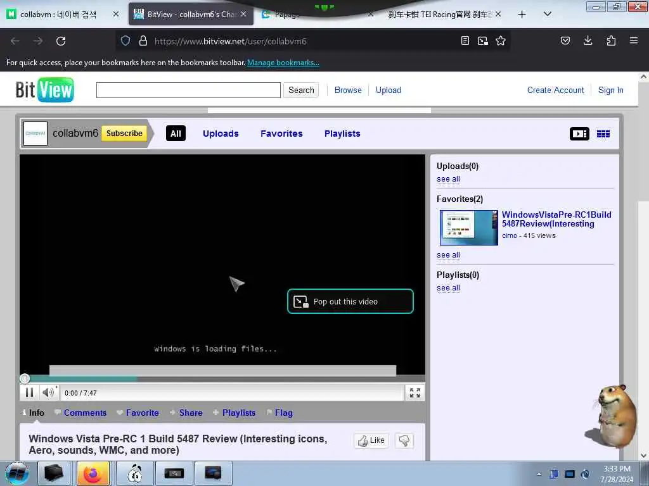Open the Favorite tab below the video
This screenshot has height=486, width=649.
coord(138,413)
